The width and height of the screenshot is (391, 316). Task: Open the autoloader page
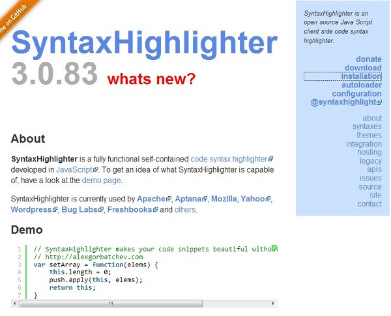[x=362, y=85]
